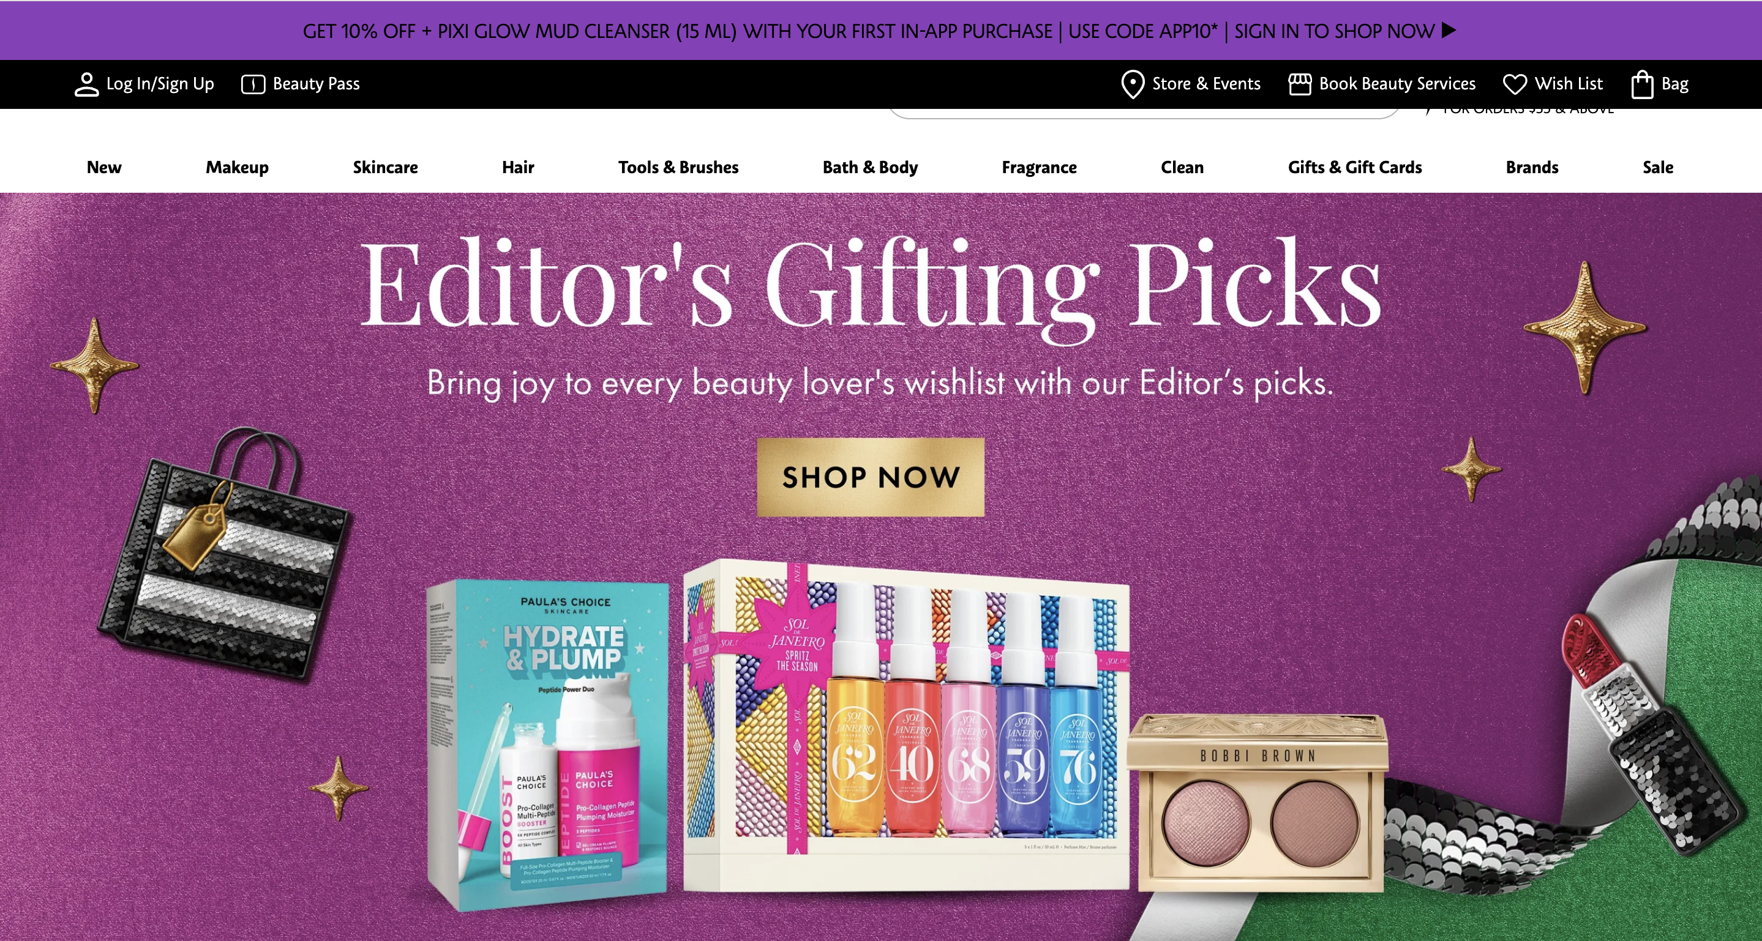Image resolution: width=1762 pixels, height=941 pixels.
Task: Click the Log In/Sign Up link
Action: [x=159, y=84]
